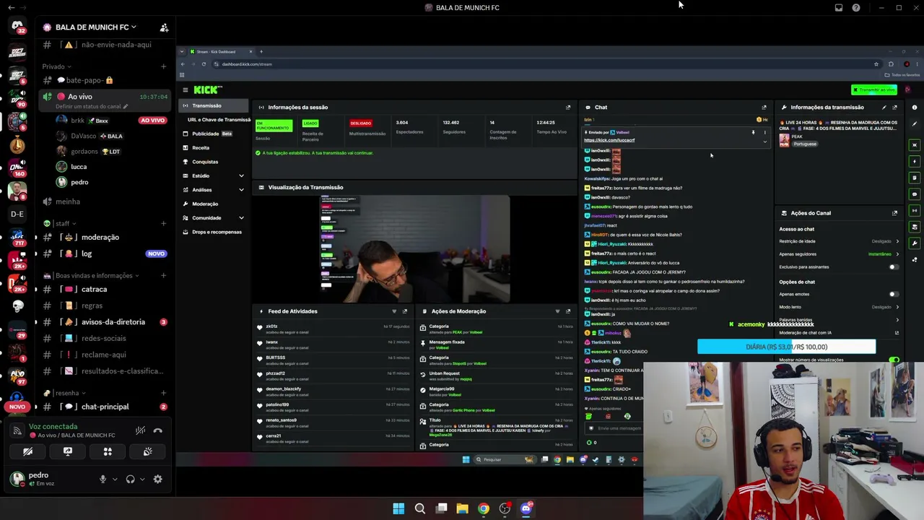This screenshot has width=924, height=520.
Task: Click the Enviar uma mensagem chat field
Action: tap(614, 428)
